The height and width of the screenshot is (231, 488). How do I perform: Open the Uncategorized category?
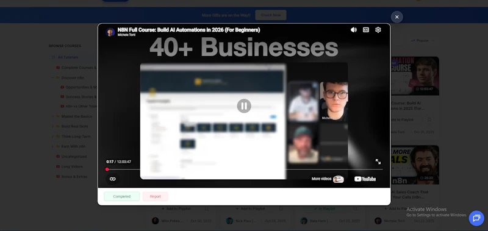[74, 157]
